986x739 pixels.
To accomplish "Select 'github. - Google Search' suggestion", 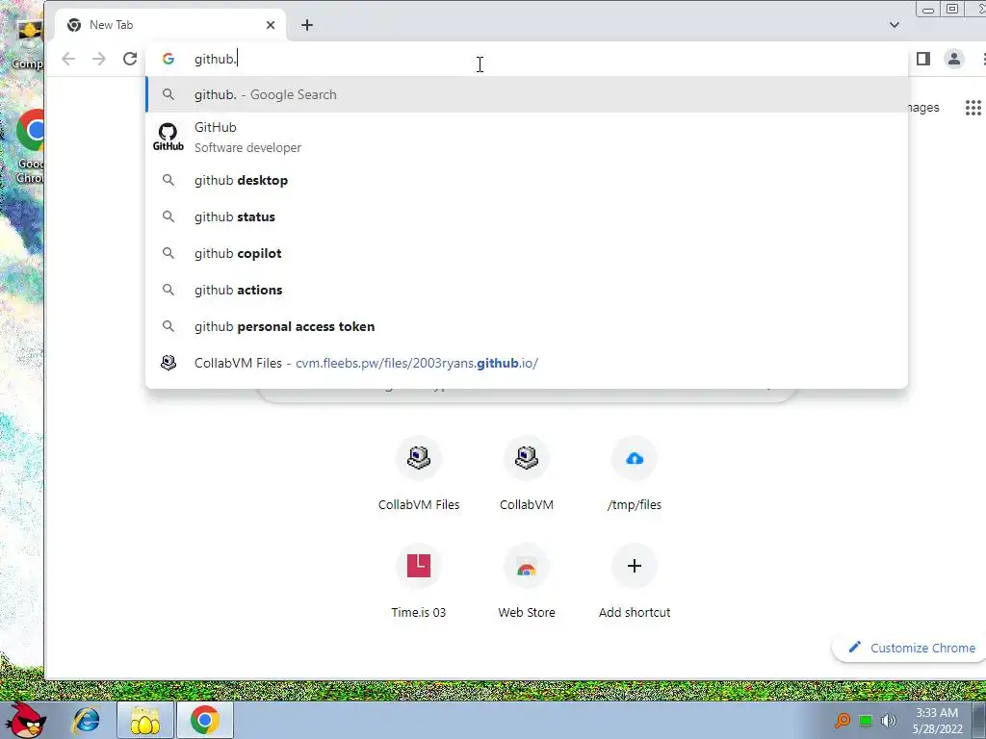I will pos(527,95).
